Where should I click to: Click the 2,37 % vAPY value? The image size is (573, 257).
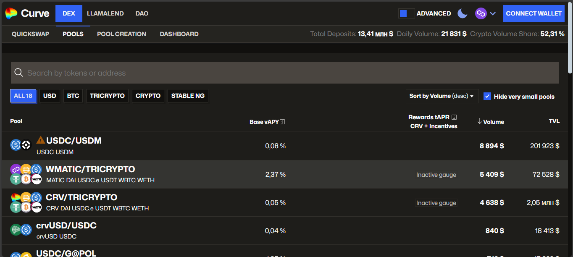click(x=276, y=174)
